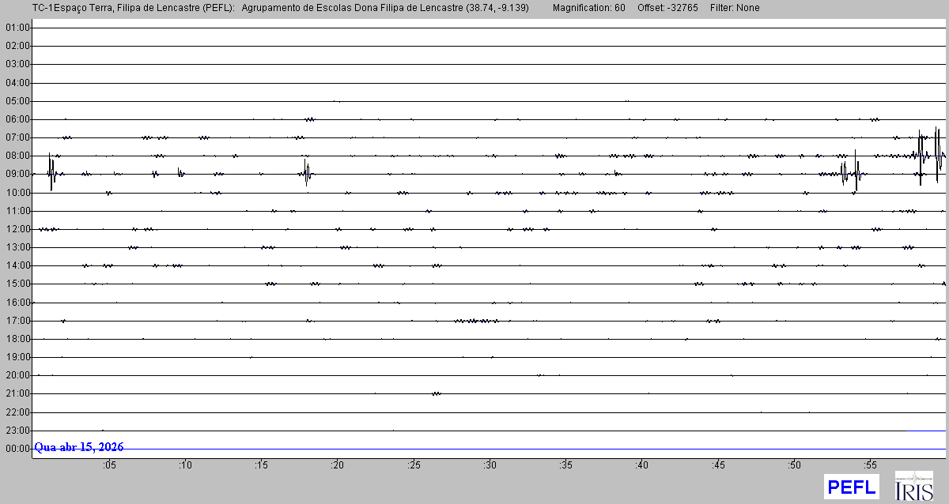Click the Magnification: 60 label
This screenshot has height=504, width=949.
588,8
